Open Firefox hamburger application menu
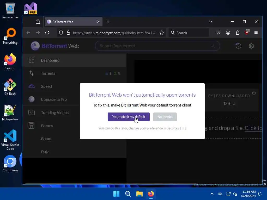The image size is (267, 200). (x=256, y=33)
